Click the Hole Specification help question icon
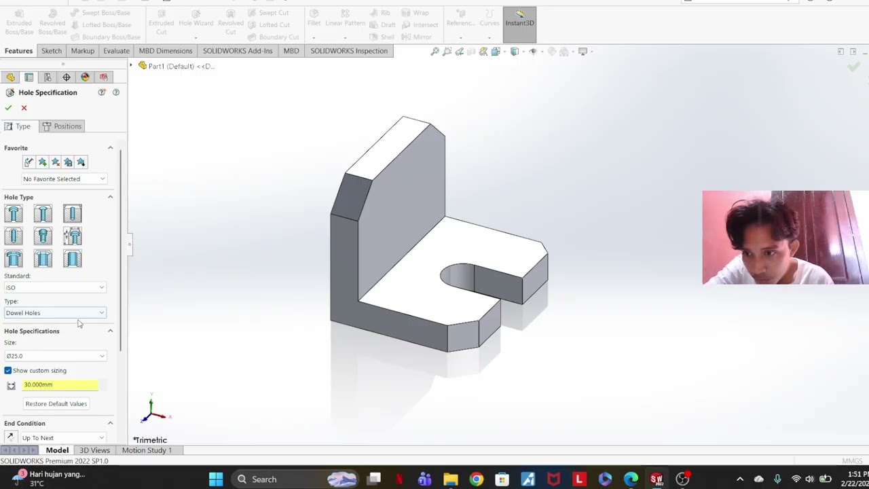The height and width of the screenshot is (489, 869). coord(115,92)
